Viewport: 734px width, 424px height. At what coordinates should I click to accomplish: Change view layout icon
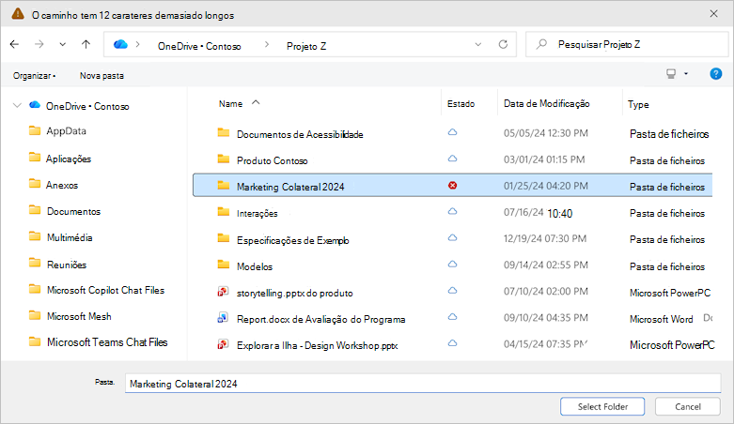tap(671, 74)
